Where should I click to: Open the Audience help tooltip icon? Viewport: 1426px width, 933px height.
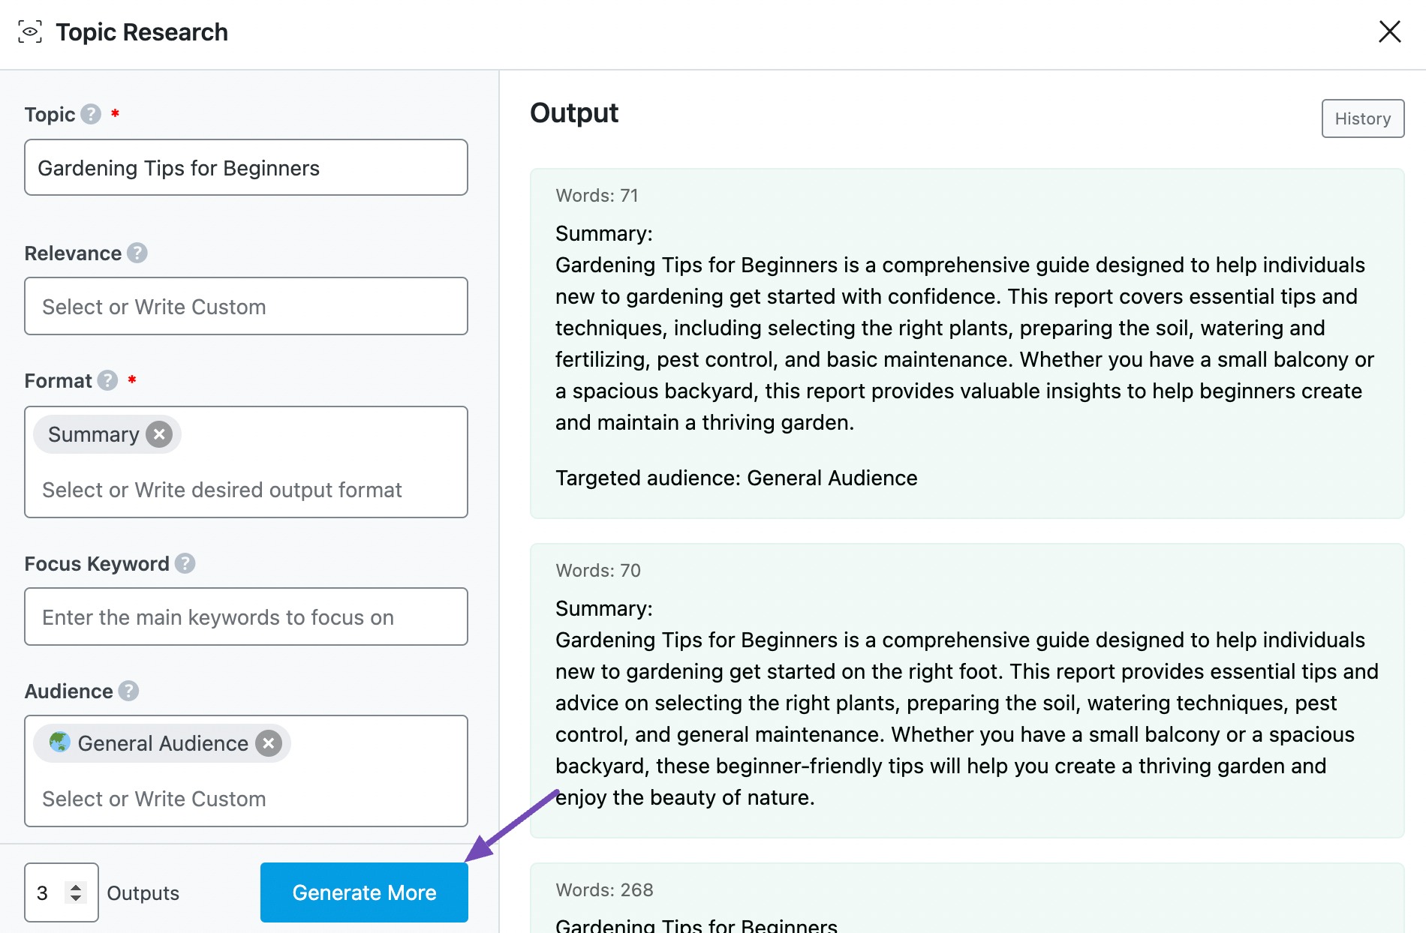coord(129,691)
